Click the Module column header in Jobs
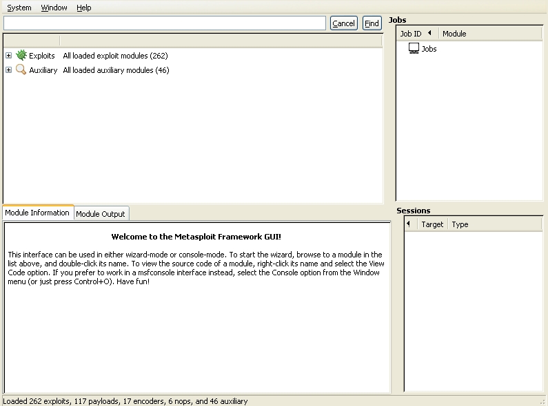Screen dimensions: 548x406 [490, 34]
